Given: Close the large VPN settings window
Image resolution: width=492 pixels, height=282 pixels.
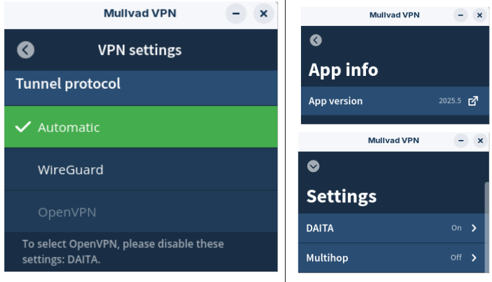Looking at the screenshot, I should [263, 14].
